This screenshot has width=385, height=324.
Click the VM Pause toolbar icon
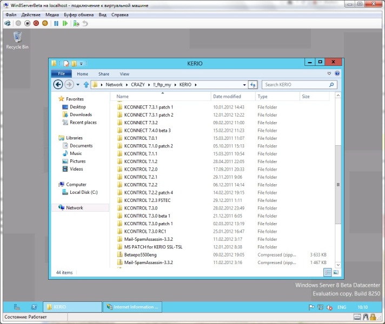coord(56,23)
